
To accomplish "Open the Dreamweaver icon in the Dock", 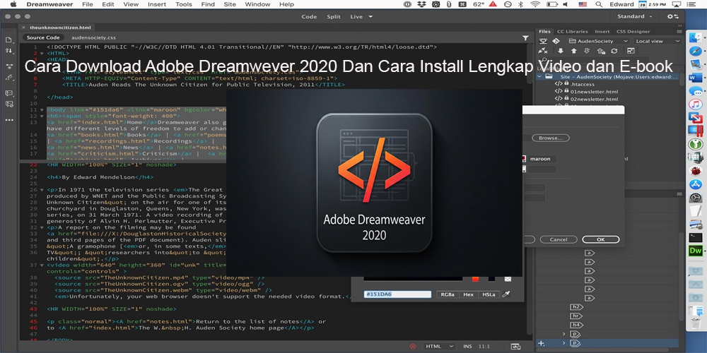I will [x=696, y=251].
